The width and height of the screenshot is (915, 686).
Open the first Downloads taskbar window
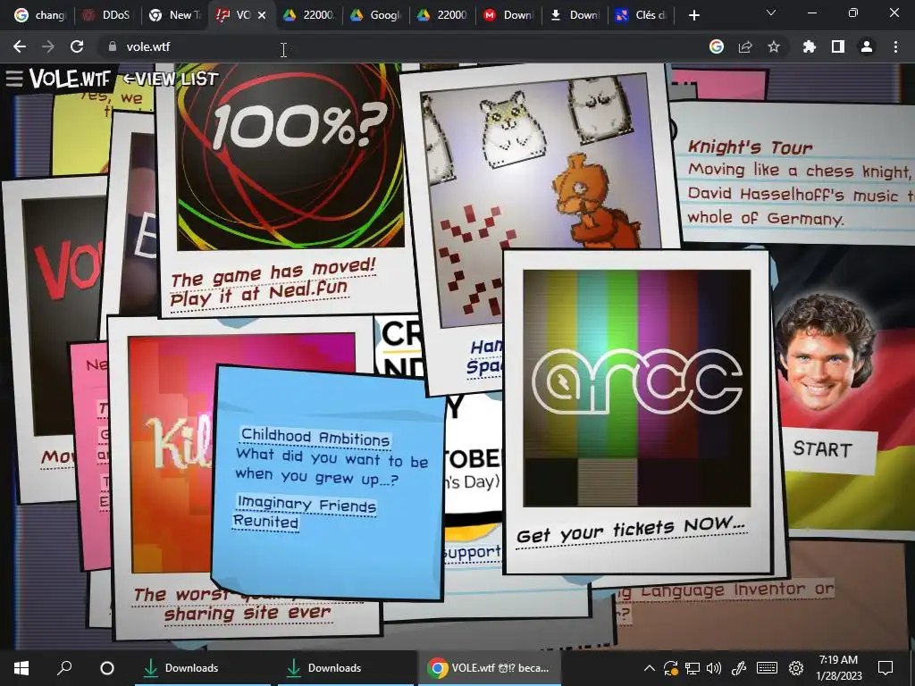click(203, 668)
